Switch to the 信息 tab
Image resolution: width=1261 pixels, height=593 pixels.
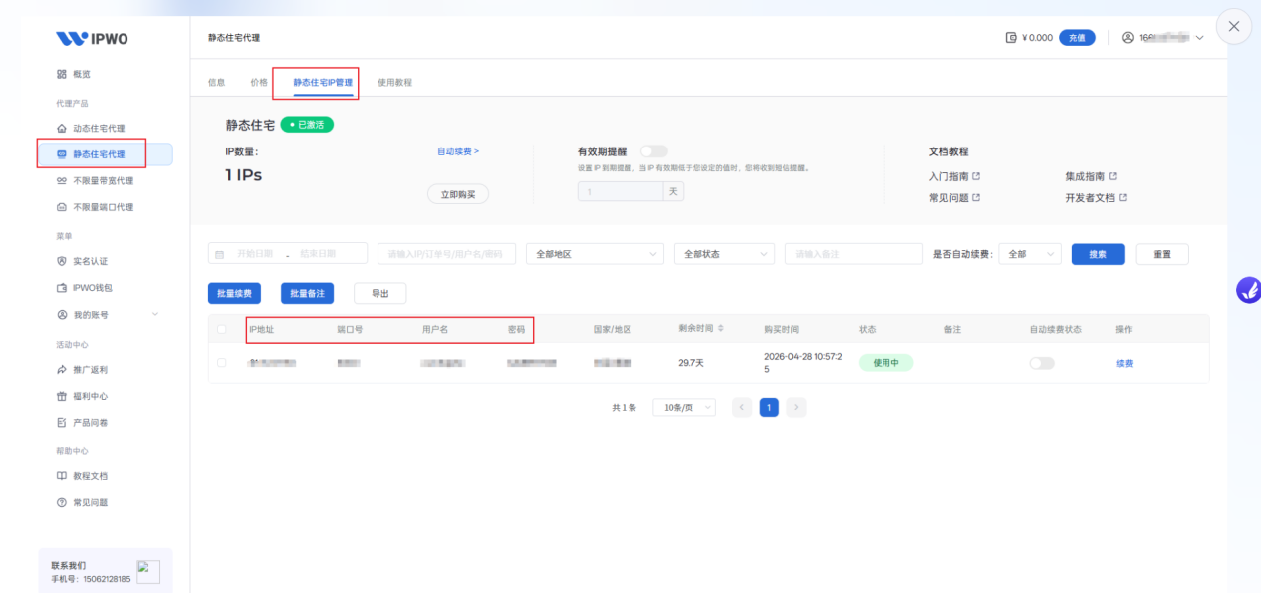216,82
